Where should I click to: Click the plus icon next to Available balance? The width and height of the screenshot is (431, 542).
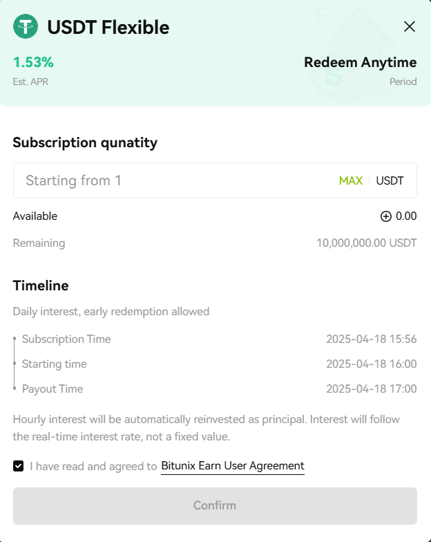tap(385, 216)
